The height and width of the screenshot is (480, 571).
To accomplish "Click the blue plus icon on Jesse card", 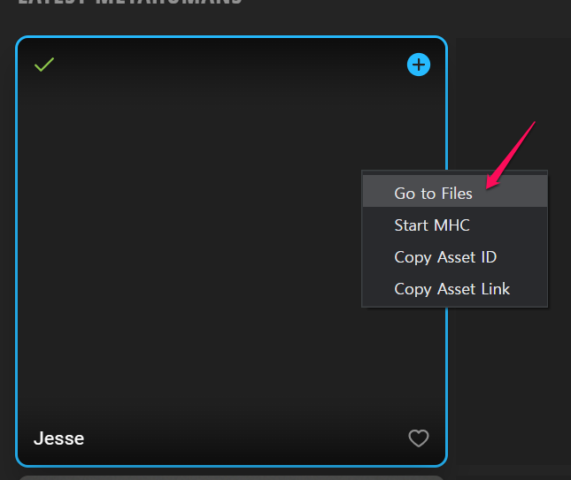I will coord(419,65).
